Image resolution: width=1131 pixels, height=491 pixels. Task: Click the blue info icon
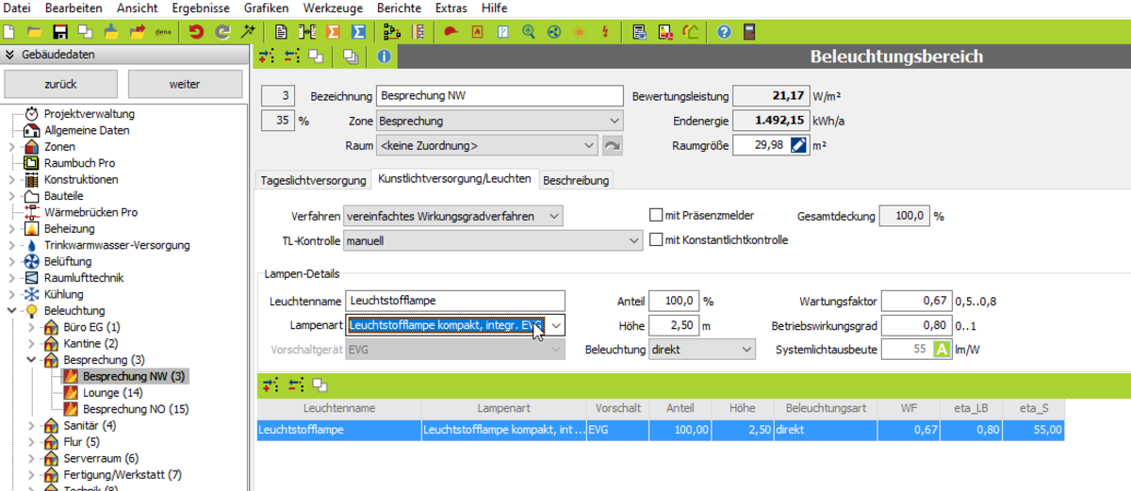pos(384,57)
